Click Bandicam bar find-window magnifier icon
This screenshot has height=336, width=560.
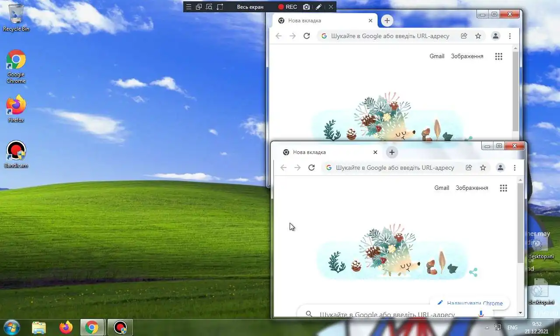tap(209, 7)
